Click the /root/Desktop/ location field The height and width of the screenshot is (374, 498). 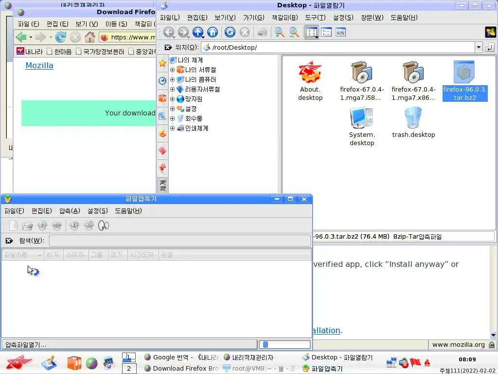(338, 47)
